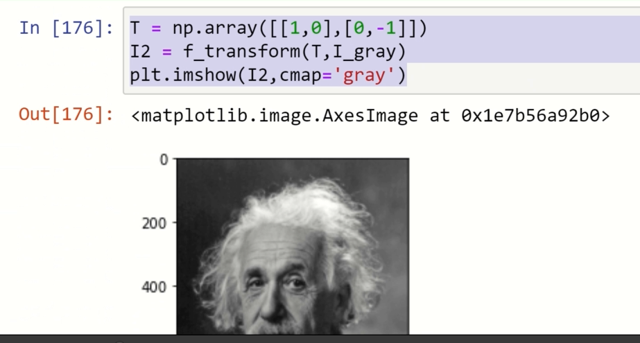The width and height of the screenshot is (640, 343).
Task: Click the Out[176] output prompt
Action: point(66,114)
